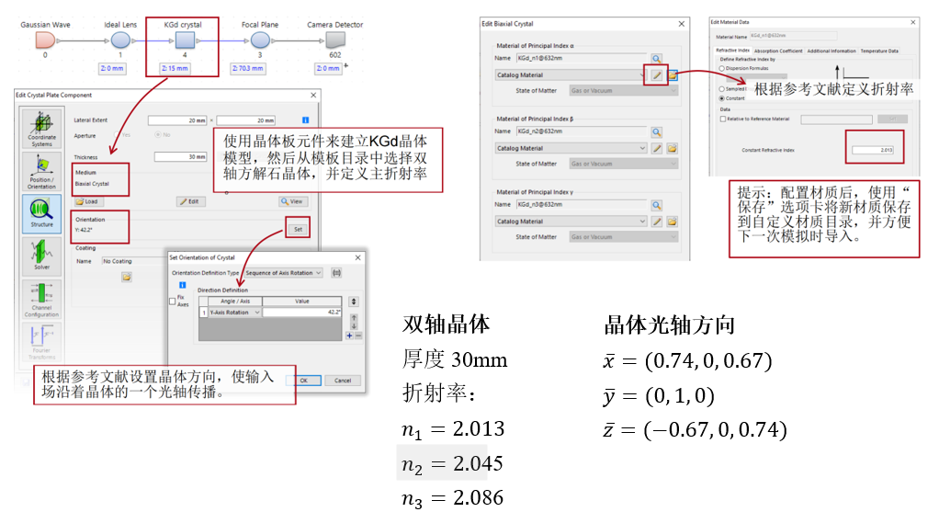Select the Ideal Lens node
Image resolution: width=939 pixels, height=512 pixels.
120,40
